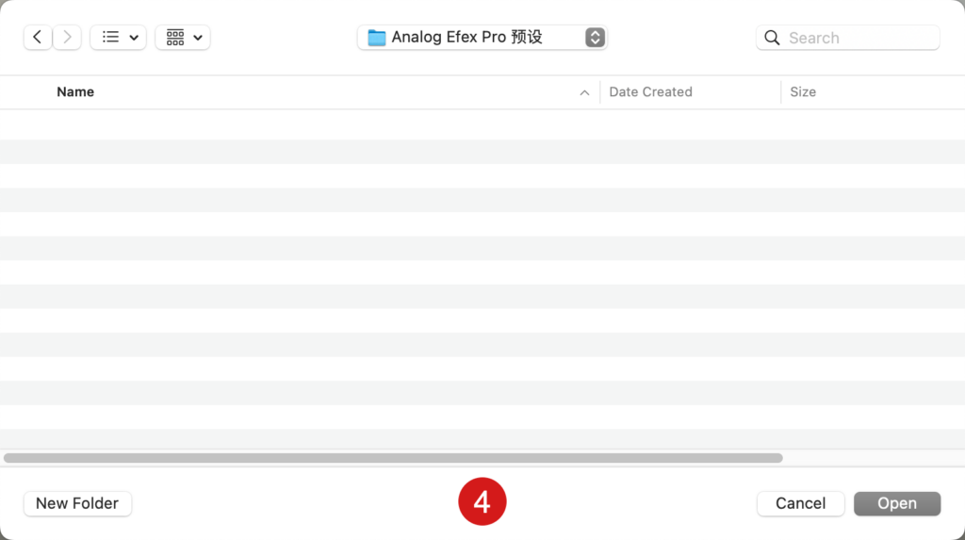Click the item grouping grid icon
Screen dimensions: 965x540
tap(175, 38)
